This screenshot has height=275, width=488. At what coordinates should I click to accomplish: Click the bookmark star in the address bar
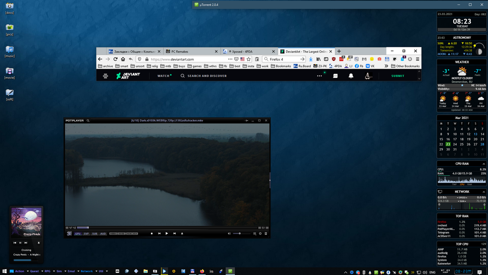[x=249, y=59]
